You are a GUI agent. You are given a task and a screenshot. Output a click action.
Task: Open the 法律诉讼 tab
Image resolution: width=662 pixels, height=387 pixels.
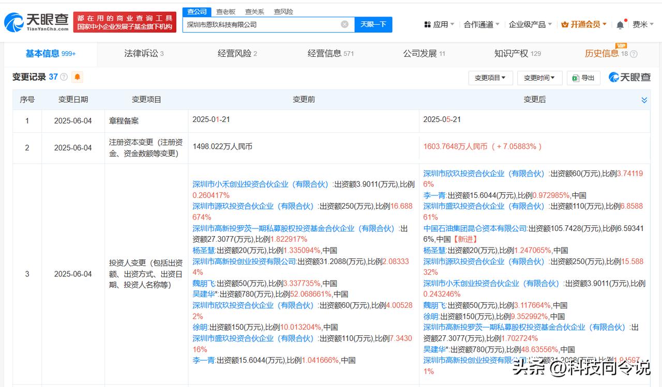144,53
